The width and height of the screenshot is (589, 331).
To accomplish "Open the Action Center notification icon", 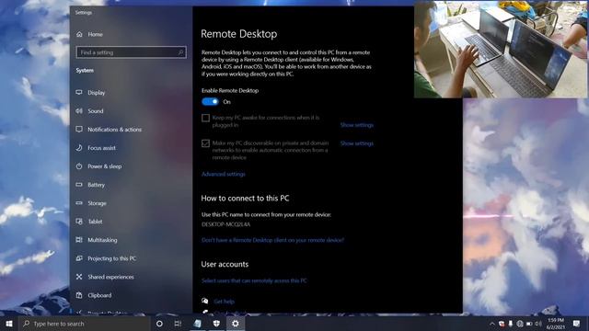I will [577, 324].
